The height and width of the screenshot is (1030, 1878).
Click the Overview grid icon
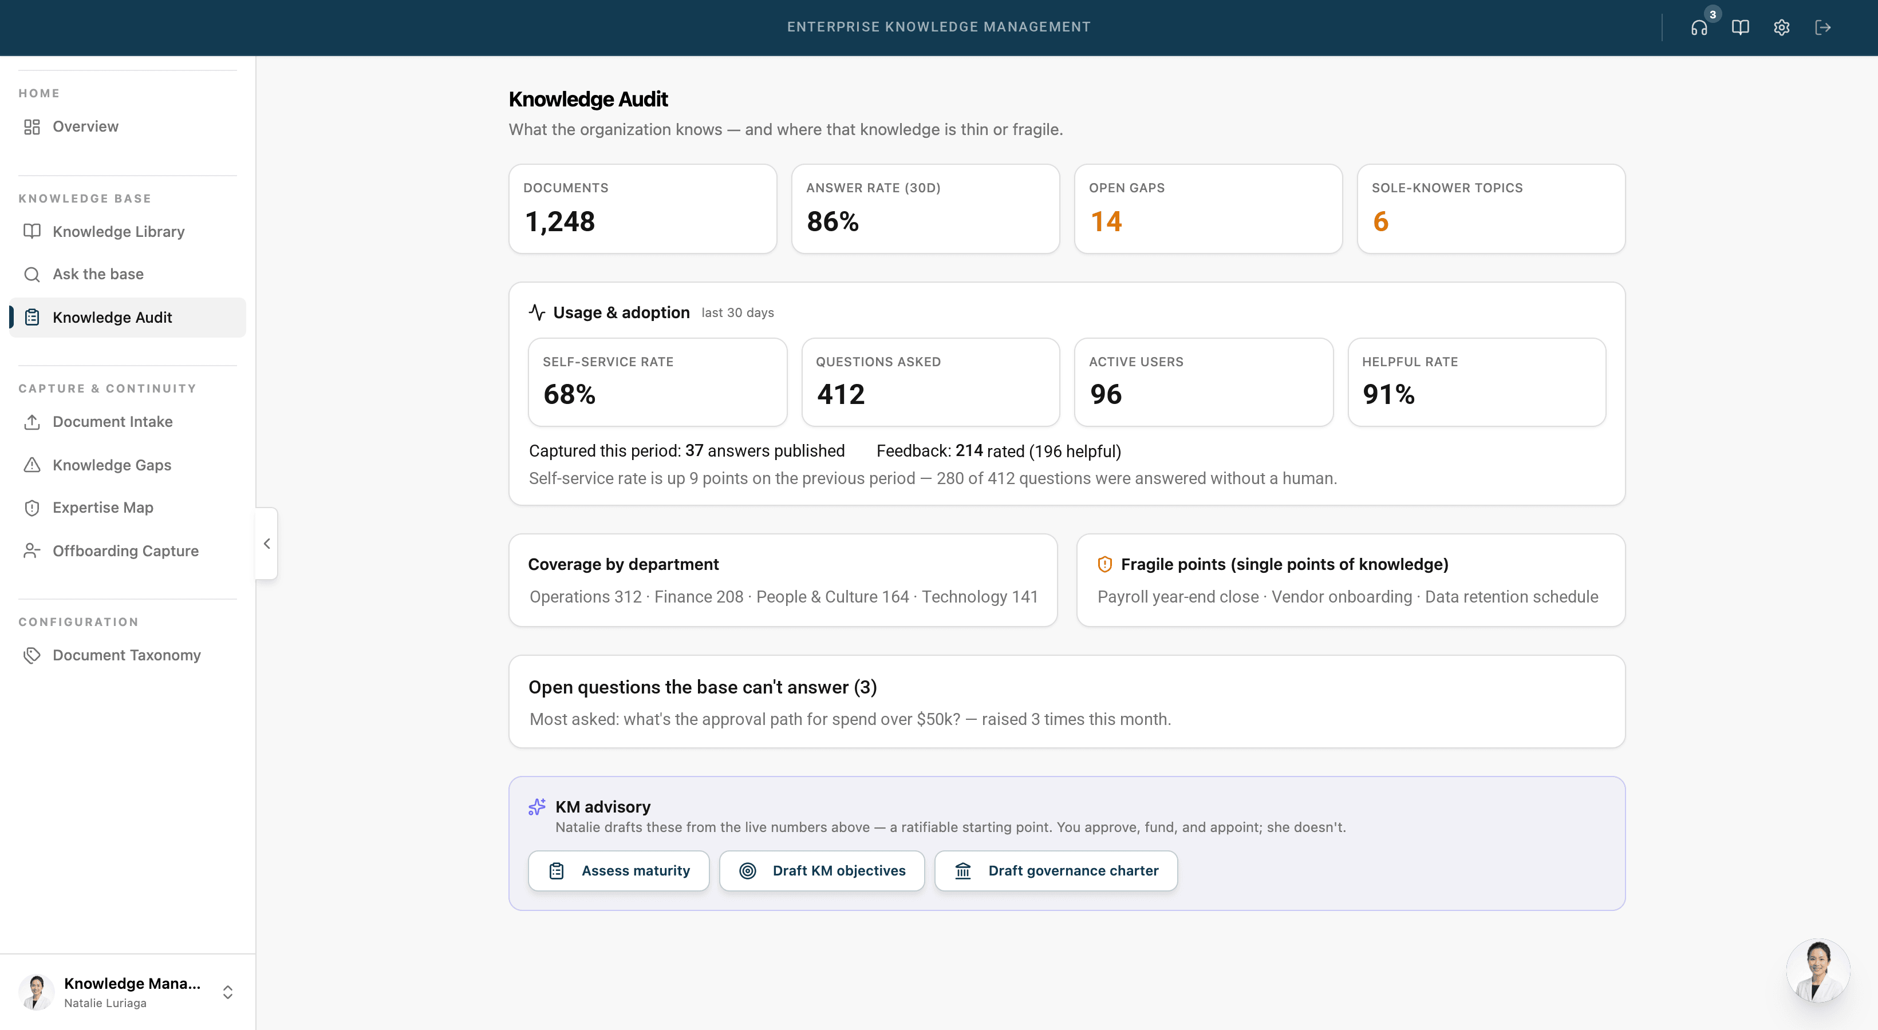(x=32, y=126)
